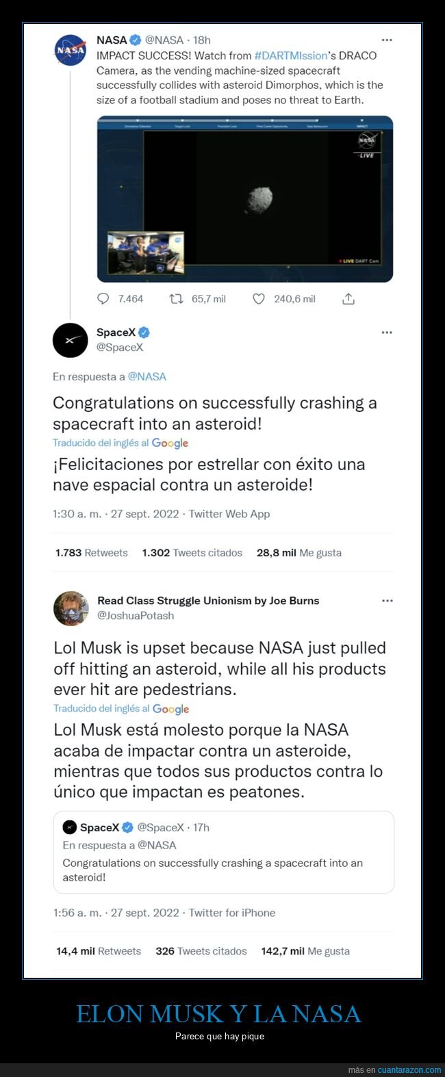View 1.302 Tweets citados list
Image resolution: width=445 pixels, height=1077 pixels.
pyautogui.click(x=192, y=553)
